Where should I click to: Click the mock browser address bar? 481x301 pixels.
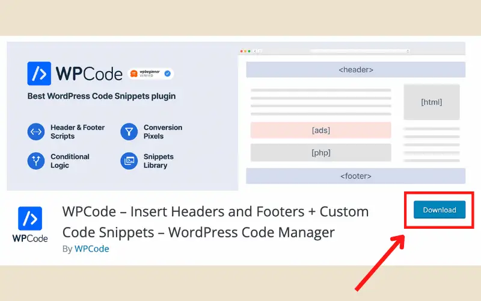point(360,51)
